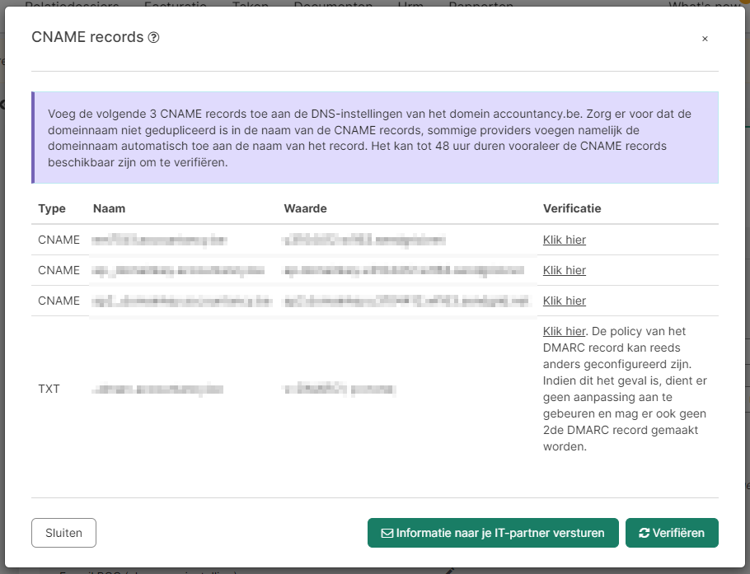Screen dimensions: 750x574
Task: Follow the 'Klik hier' link in the TXT row
Action: [x=563, y=331]
